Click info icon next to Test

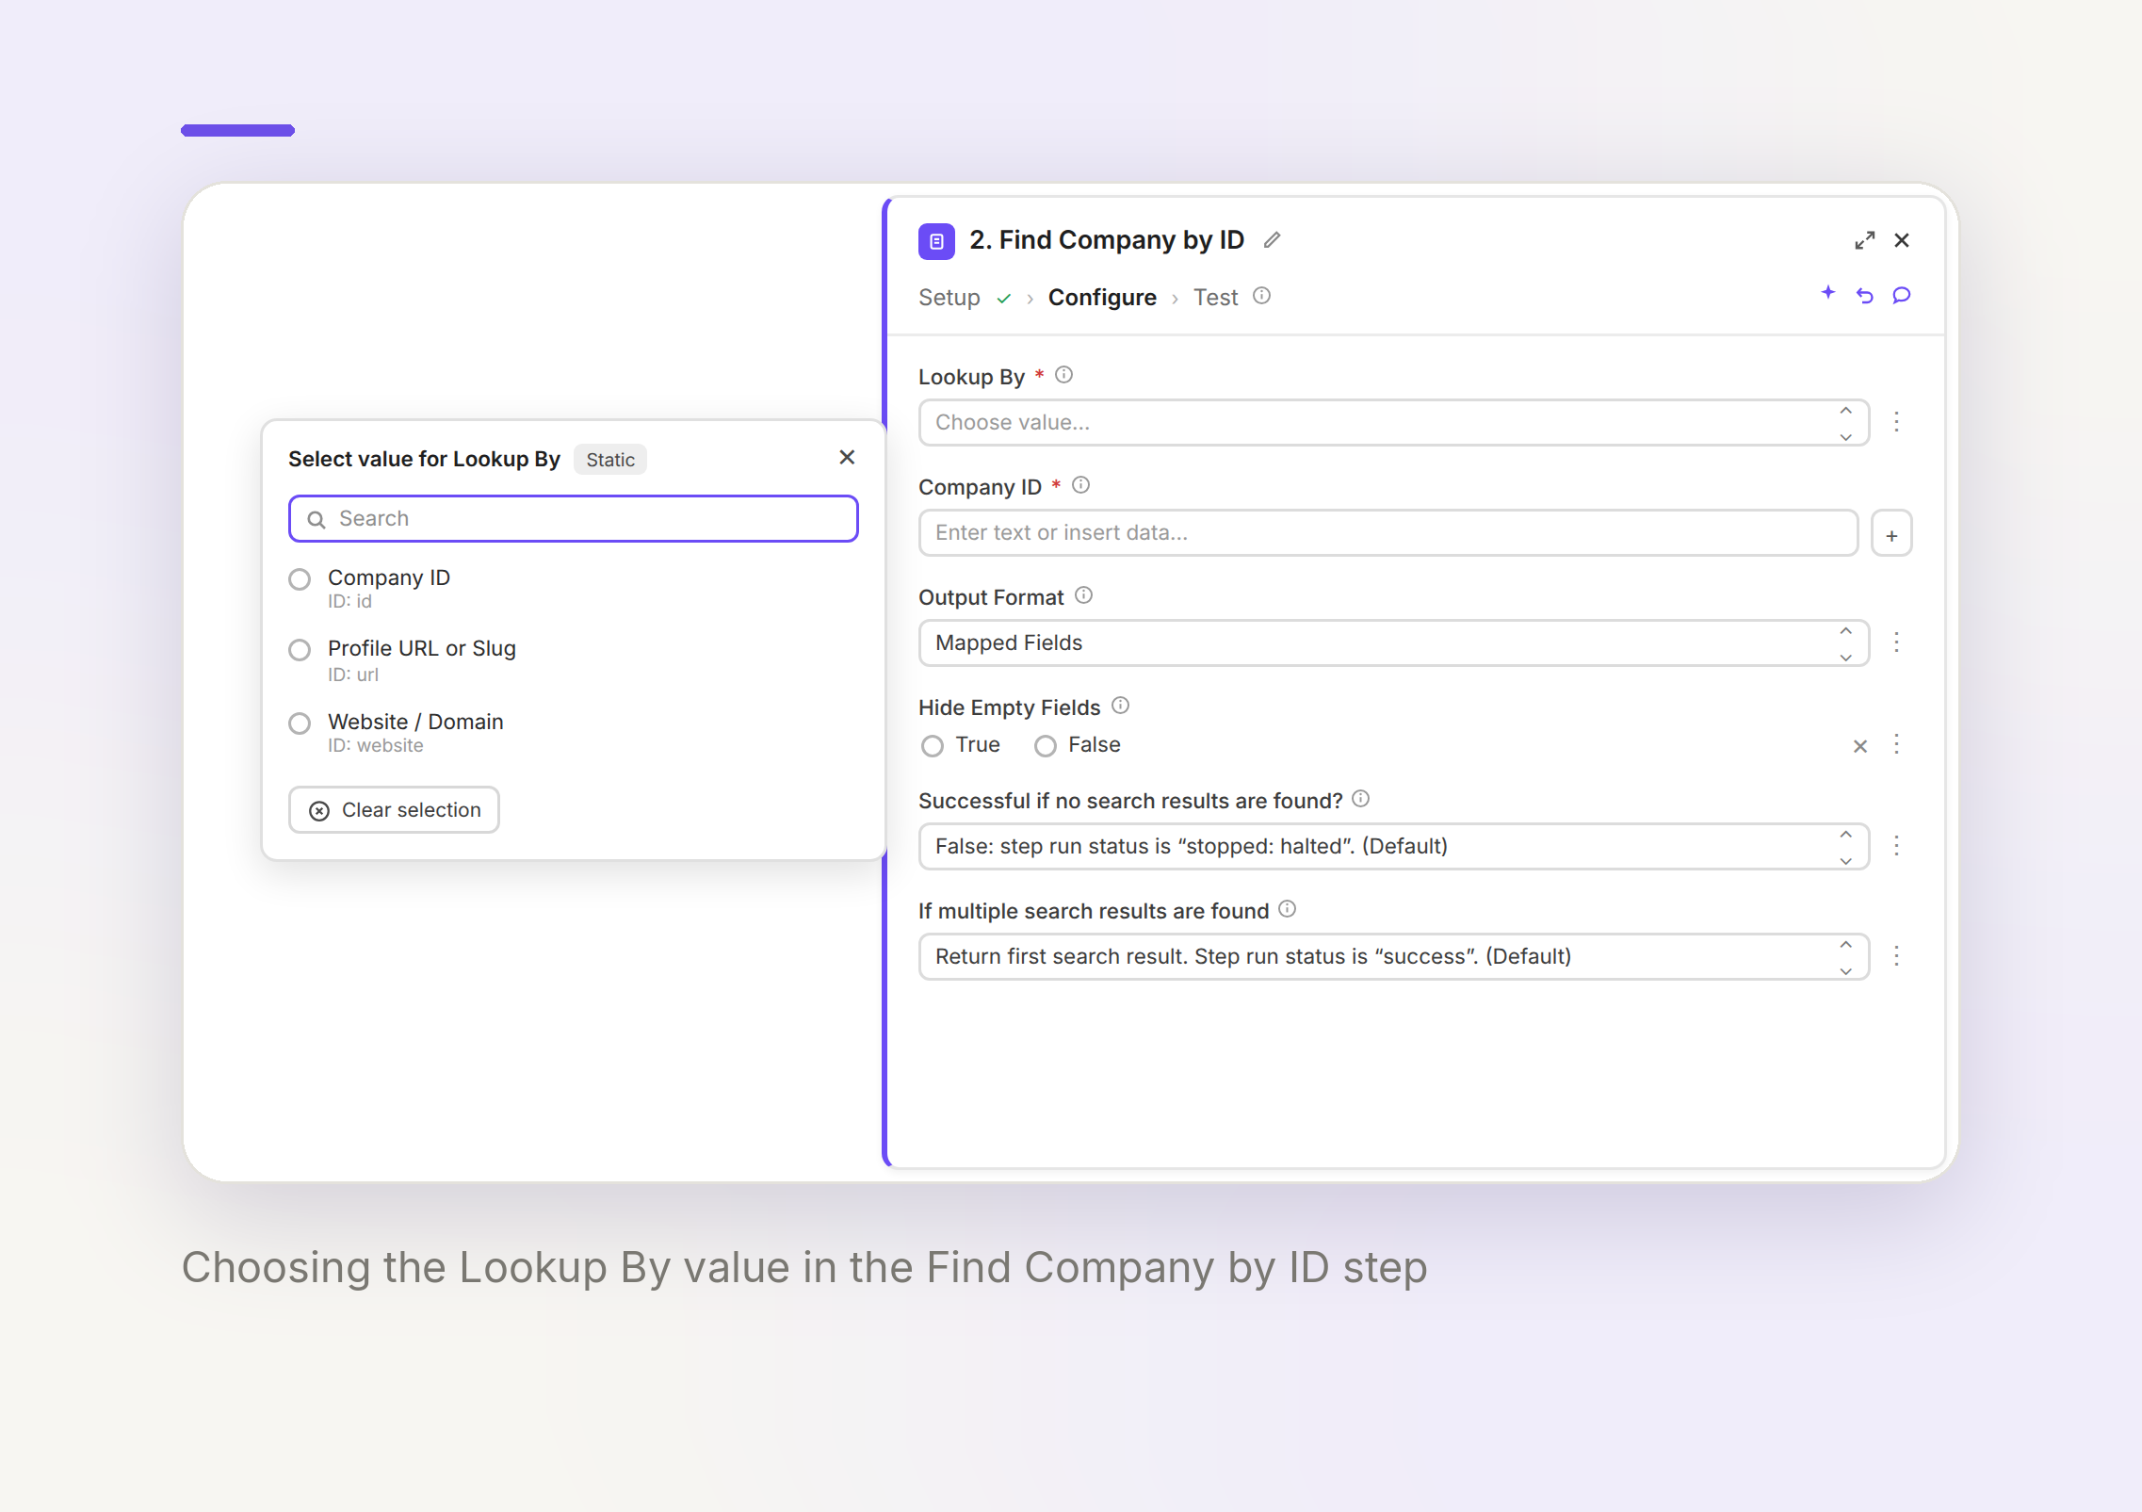[x=1261, y=296]
